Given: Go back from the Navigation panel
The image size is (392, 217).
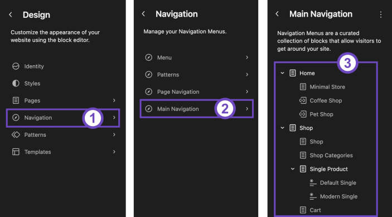Looking at the screenshot, I should tap(143, 14).
